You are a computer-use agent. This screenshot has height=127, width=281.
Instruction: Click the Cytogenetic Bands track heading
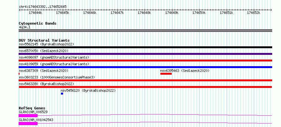[x=38, y=23]
